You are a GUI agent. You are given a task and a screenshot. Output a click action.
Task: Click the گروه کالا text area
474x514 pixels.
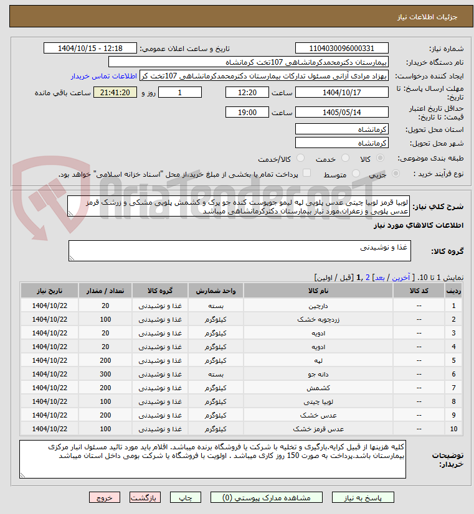click(x=240, y=251)
